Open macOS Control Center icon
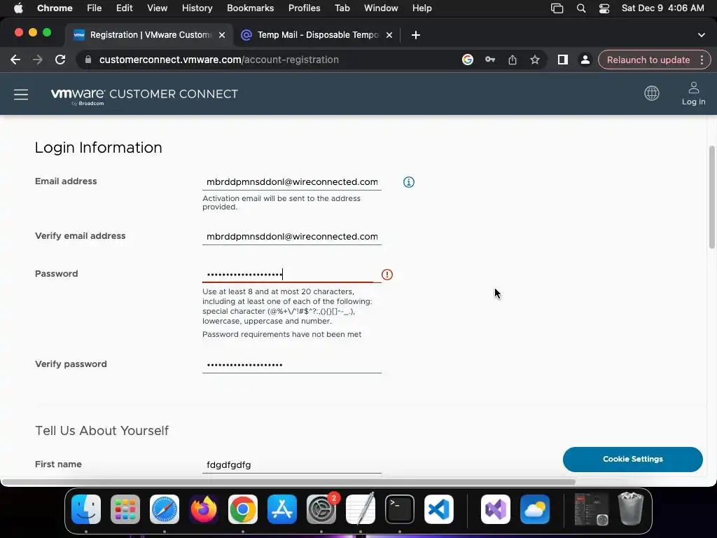717x538 pixels. tap(604, 8)
